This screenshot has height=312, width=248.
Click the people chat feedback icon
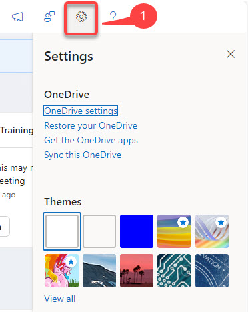49,17
